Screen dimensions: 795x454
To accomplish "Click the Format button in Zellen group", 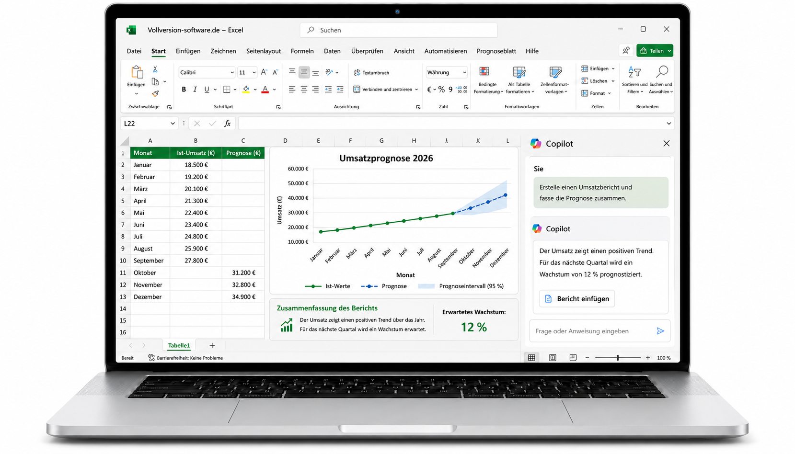I will pos(597,93).
